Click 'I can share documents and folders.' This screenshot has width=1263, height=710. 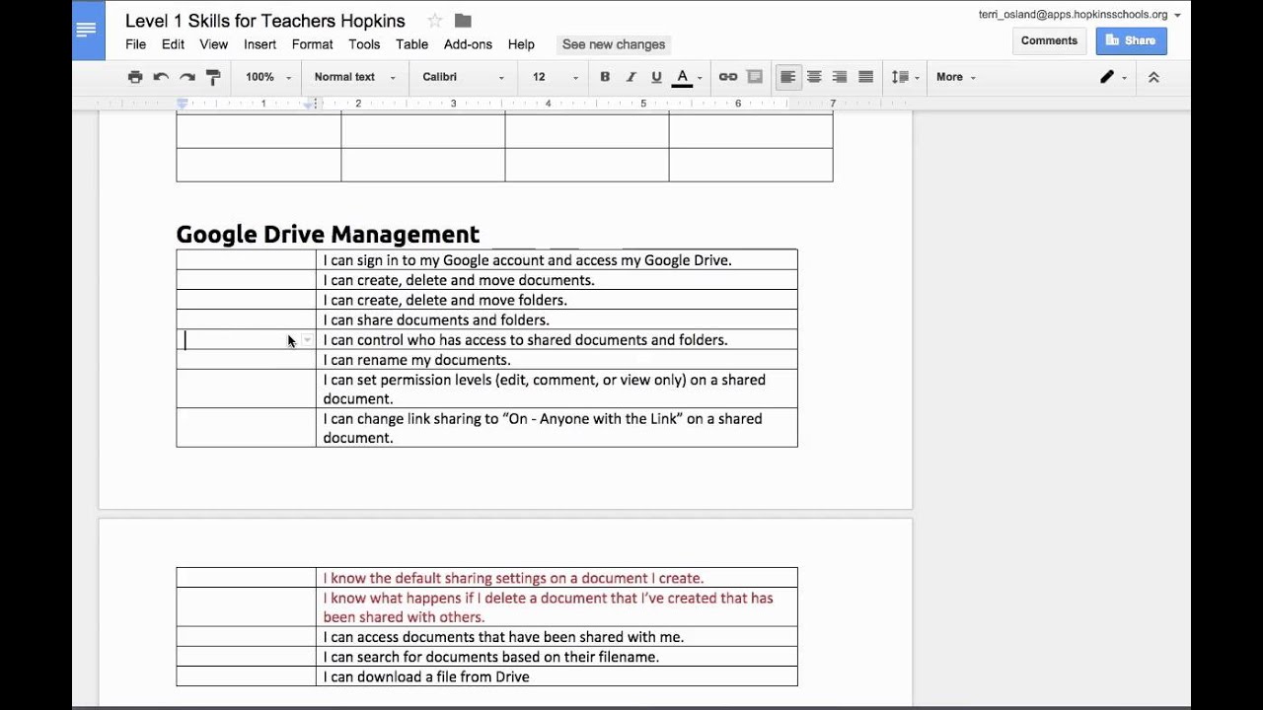(436, 320)
